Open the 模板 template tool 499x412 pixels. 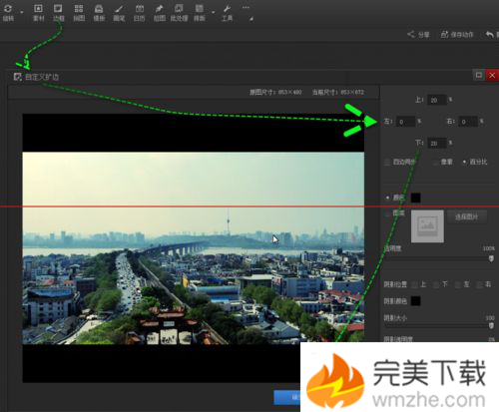click(99, 13)
